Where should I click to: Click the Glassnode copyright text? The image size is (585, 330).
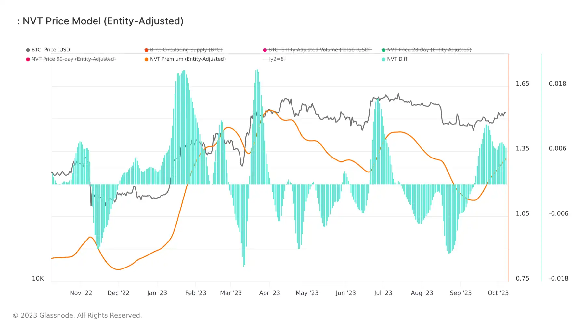(77, 315)
